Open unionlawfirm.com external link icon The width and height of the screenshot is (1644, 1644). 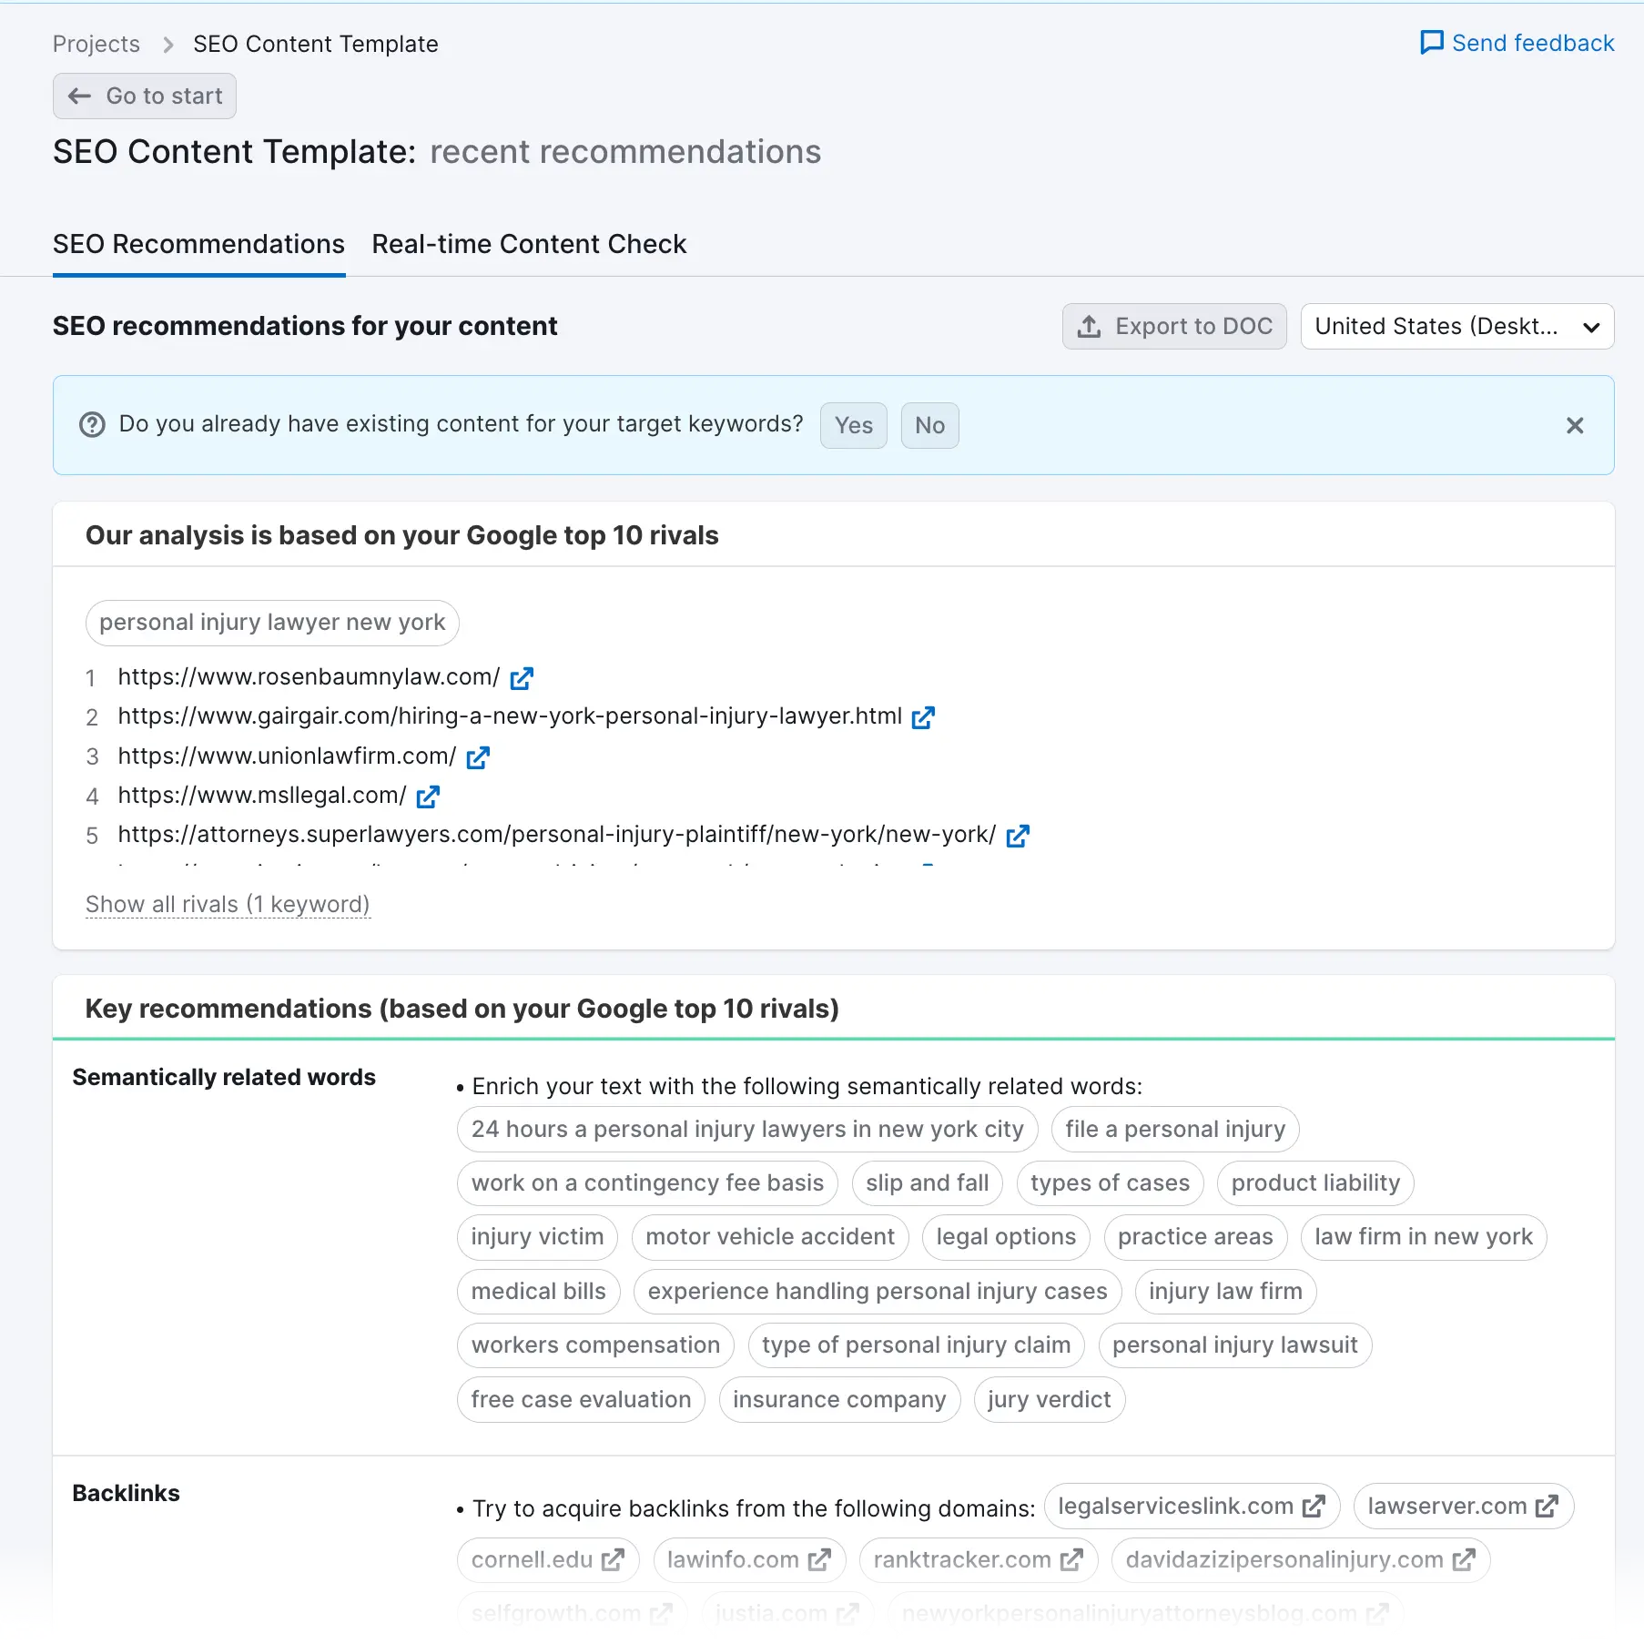pos(477,756)
